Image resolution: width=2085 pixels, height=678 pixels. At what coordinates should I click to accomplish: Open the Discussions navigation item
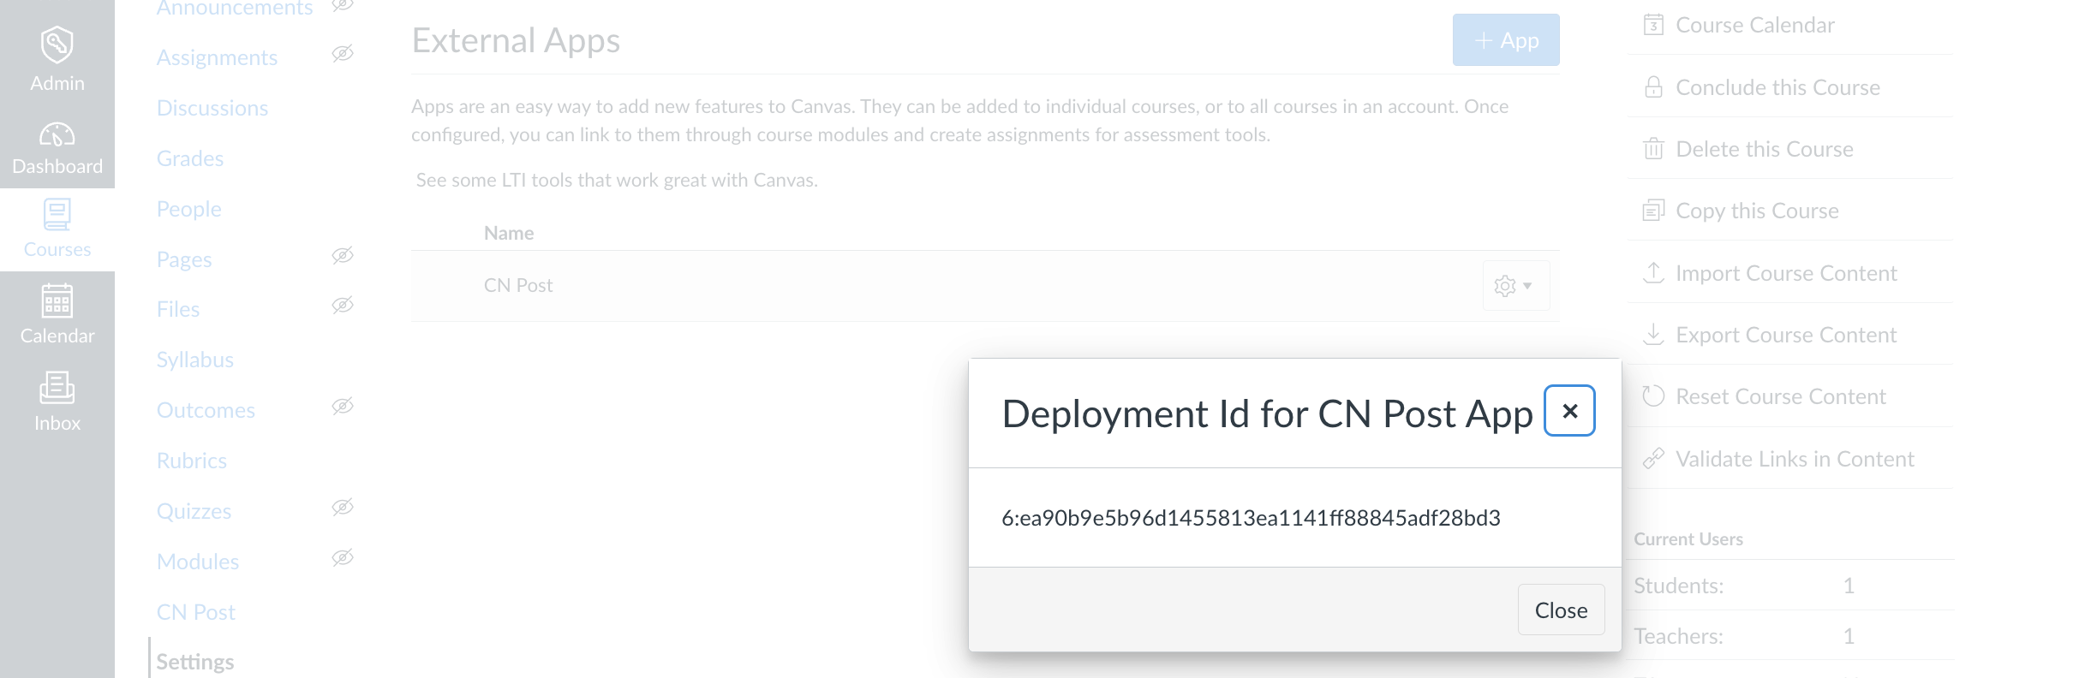[x=212, y=108]
